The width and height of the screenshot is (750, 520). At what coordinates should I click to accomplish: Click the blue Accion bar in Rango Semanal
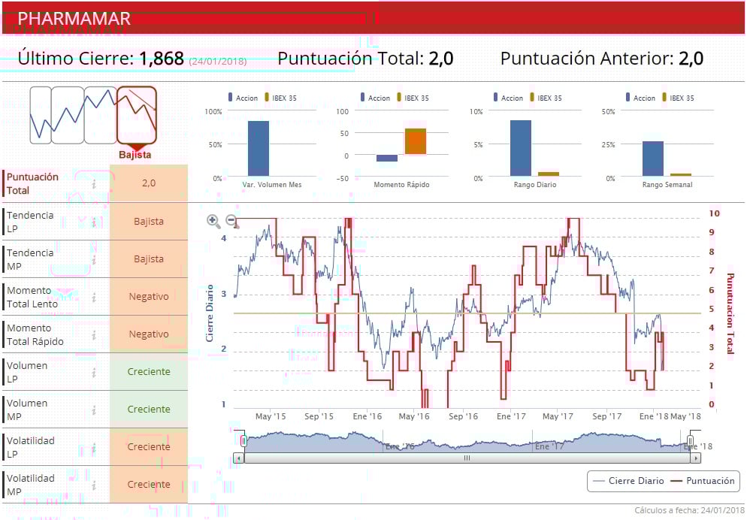pos(653,159)
